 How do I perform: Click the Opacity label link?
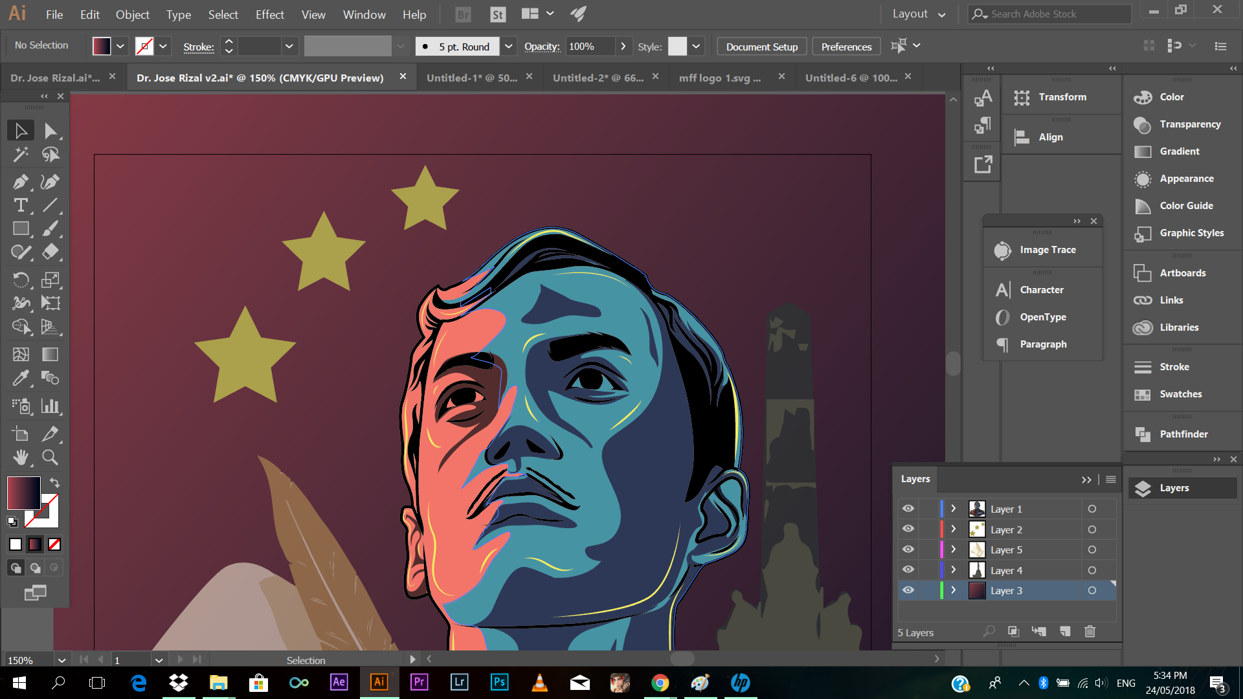[x=542, y=47]
